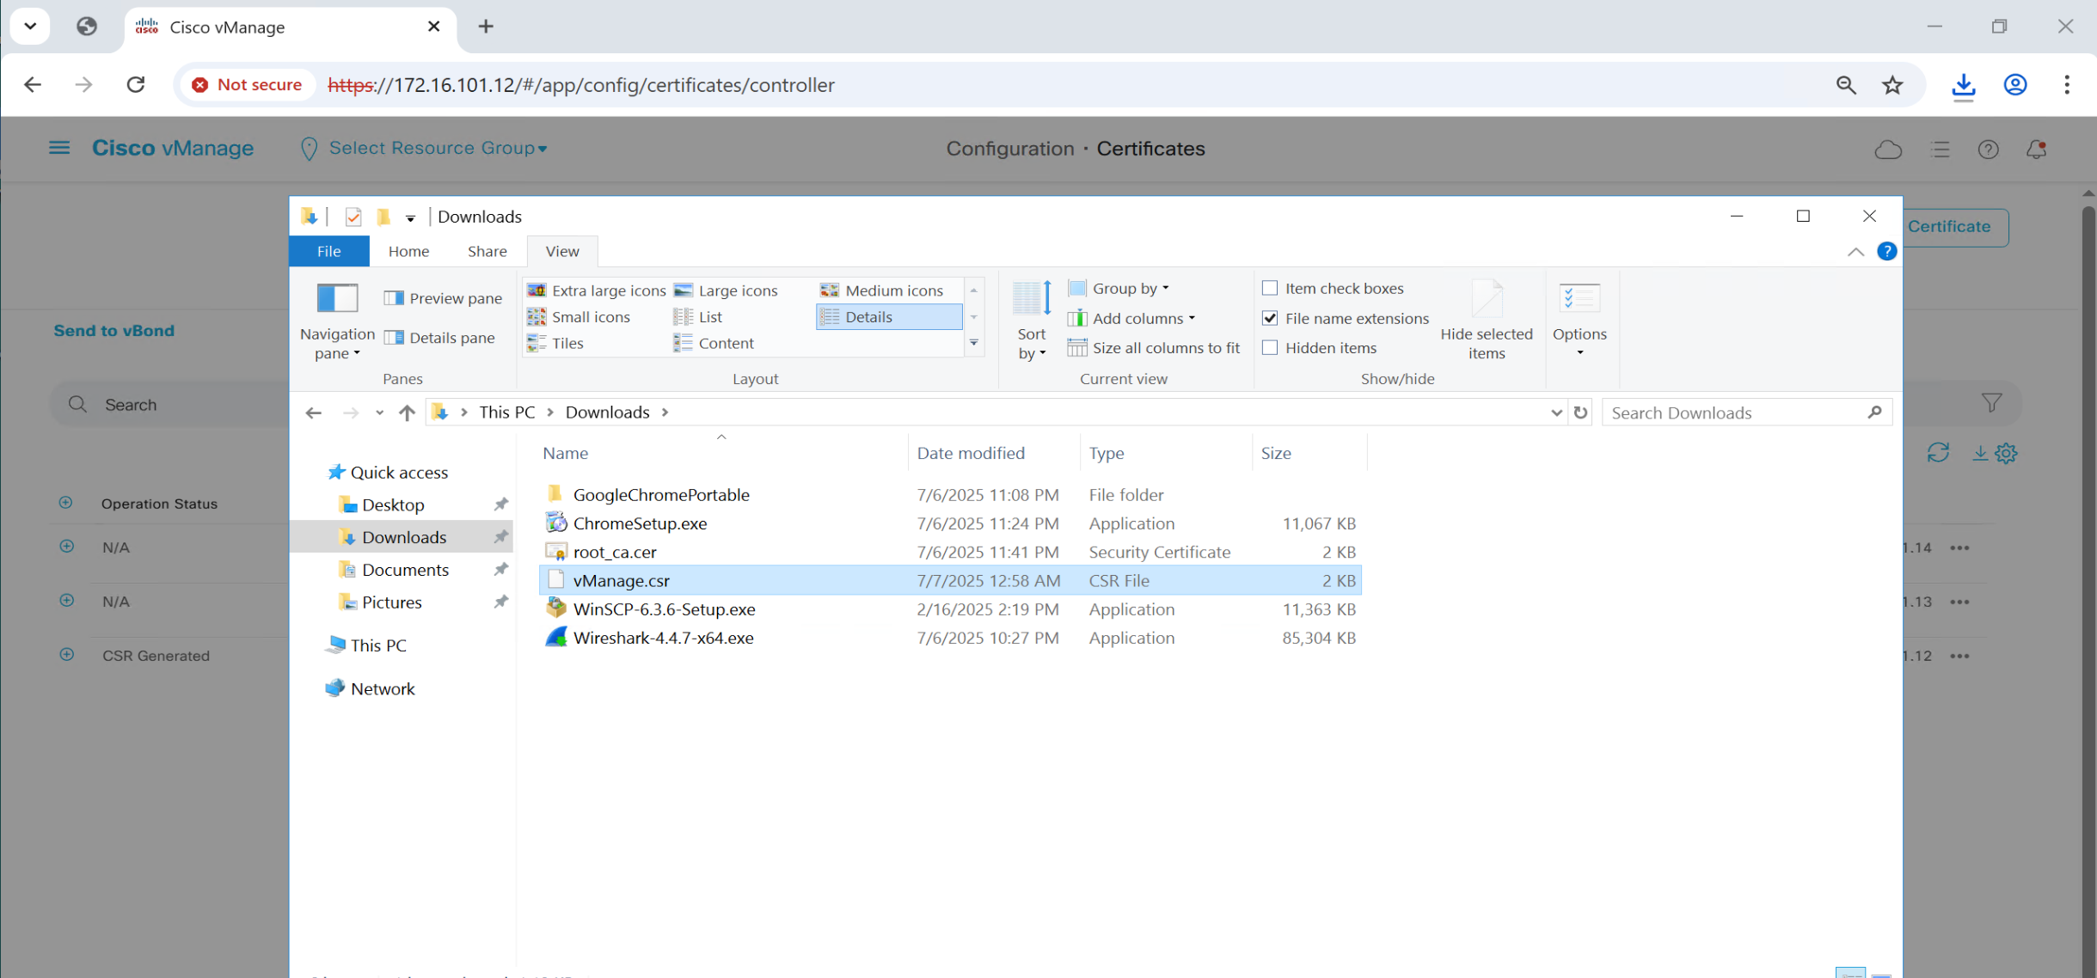This screenshot has width=2097, height=978.
Task: Enable Hidden items checkbox
Action: pos(1270,348)
